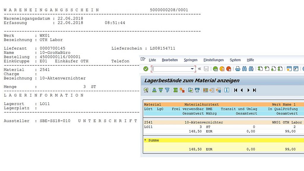Click the Sort ascending icon
This screenshot has height=171, width=304.
tap(154, 90)
